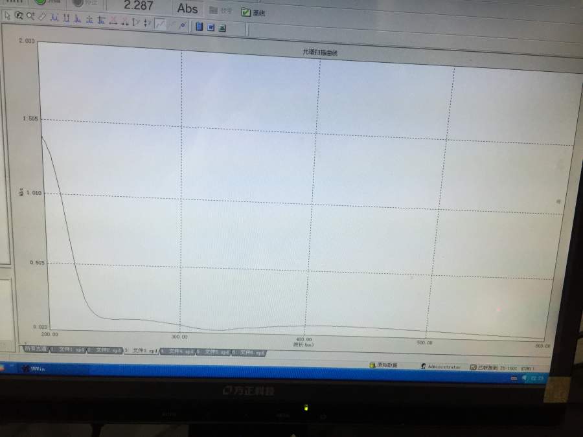Click the red peaks horizontal-arrow icon

click(113, 21)
